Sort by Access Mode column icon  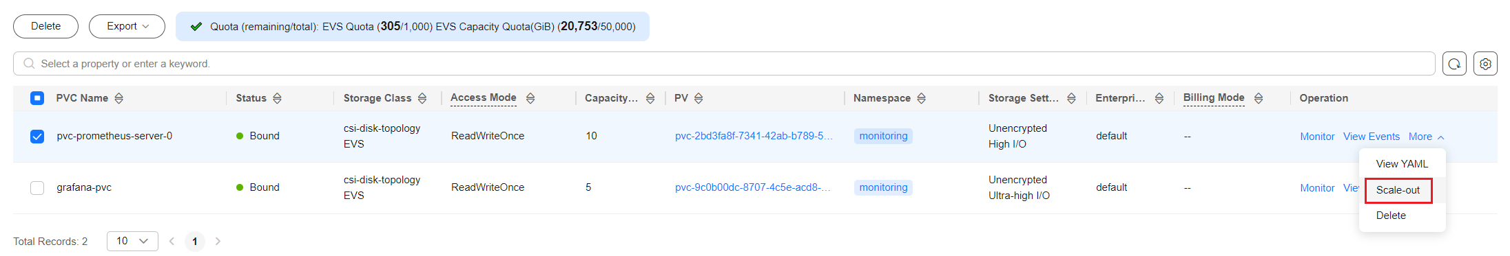(530, 98)
